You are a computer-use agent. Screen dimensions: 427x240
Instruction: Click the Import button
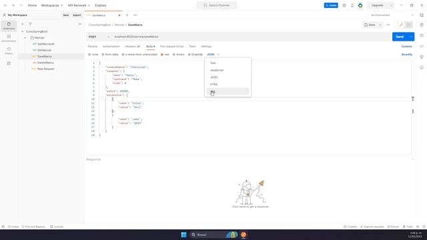tap(77, 15)
